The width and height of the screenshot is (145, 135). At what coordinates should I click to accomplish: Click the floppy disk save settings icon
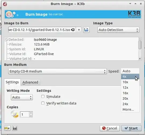[x=15, y=128]
